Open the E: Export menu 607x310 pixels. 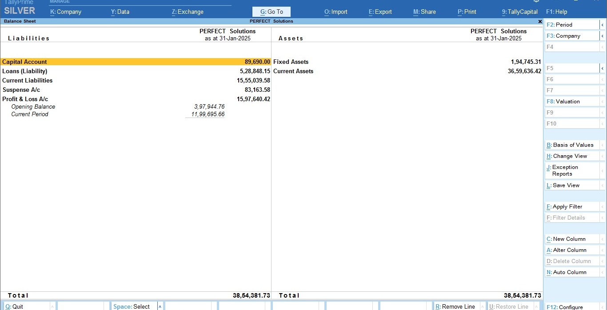380,12
